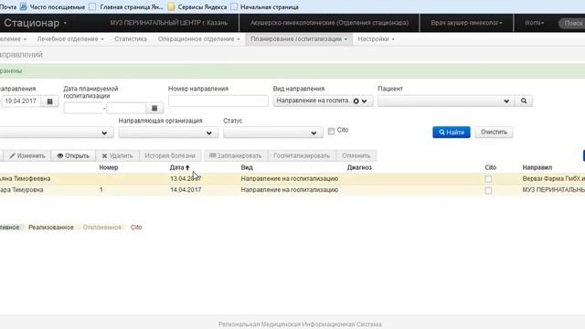Open calendar icon for planned hospitalization date

click(x=154, y=108)
